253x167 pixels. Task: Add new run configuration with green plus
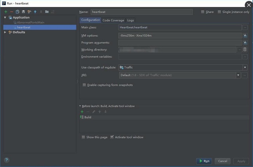click(6, 12)
